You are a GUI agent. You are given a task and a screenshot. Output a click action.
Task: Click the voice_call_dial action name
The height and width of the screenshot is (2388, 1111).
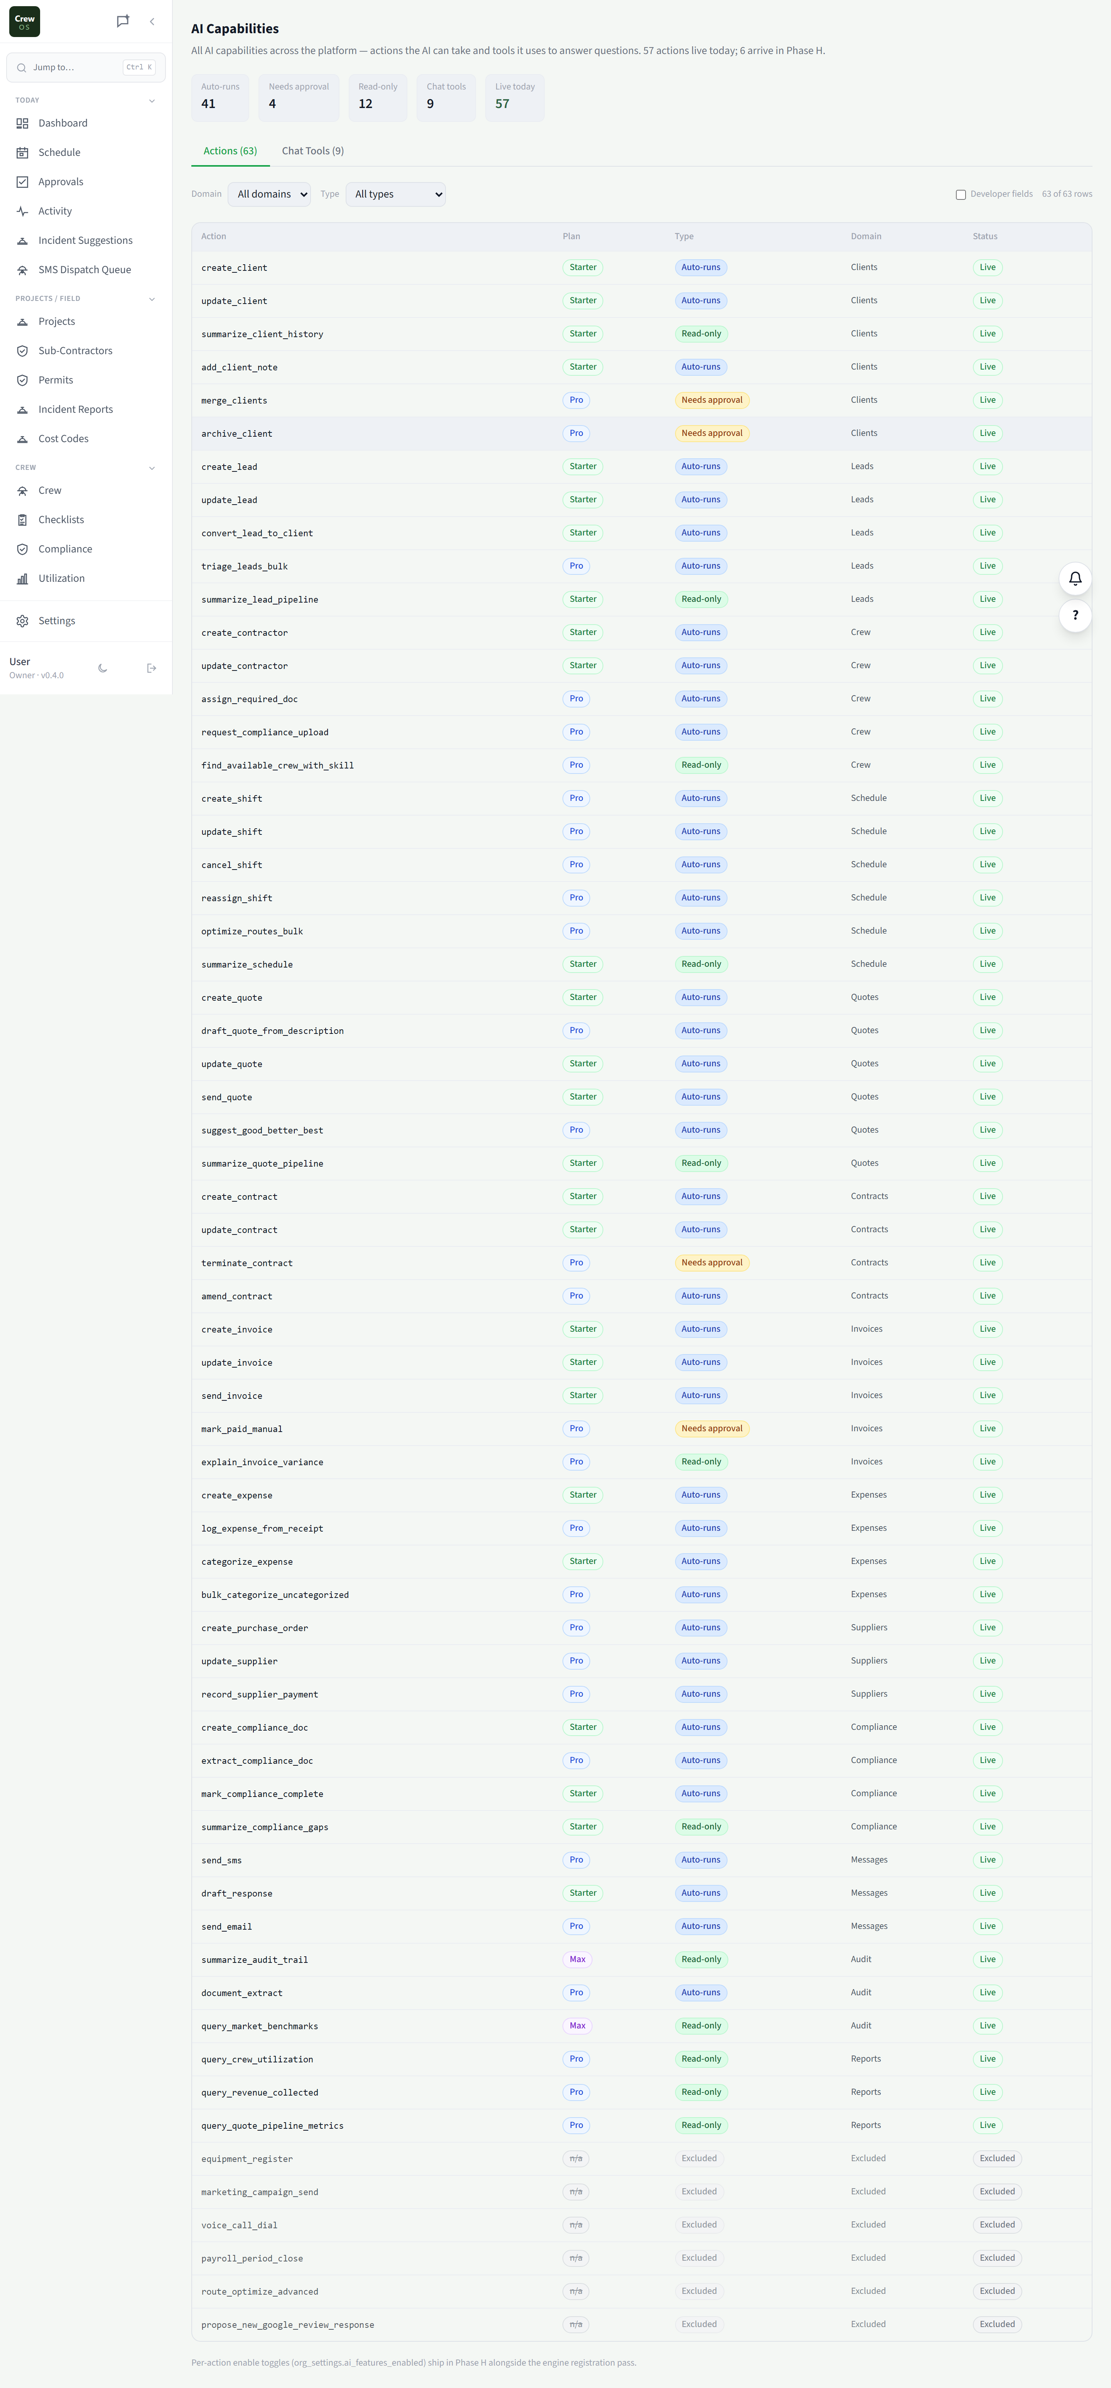(239, 2225)
